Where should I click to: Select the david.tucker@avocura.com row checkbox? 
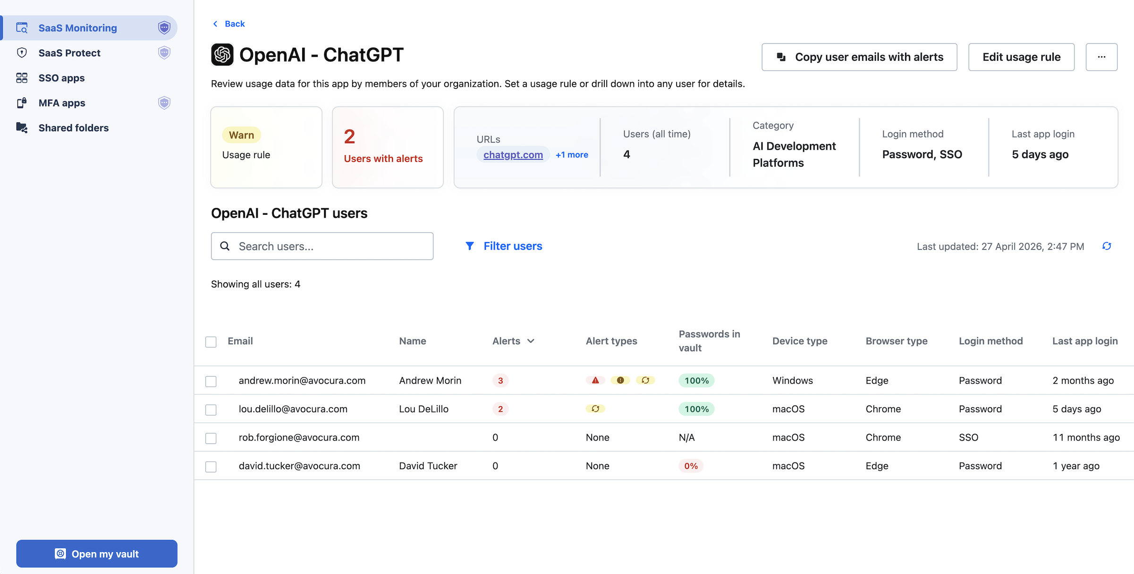point(211,467)
